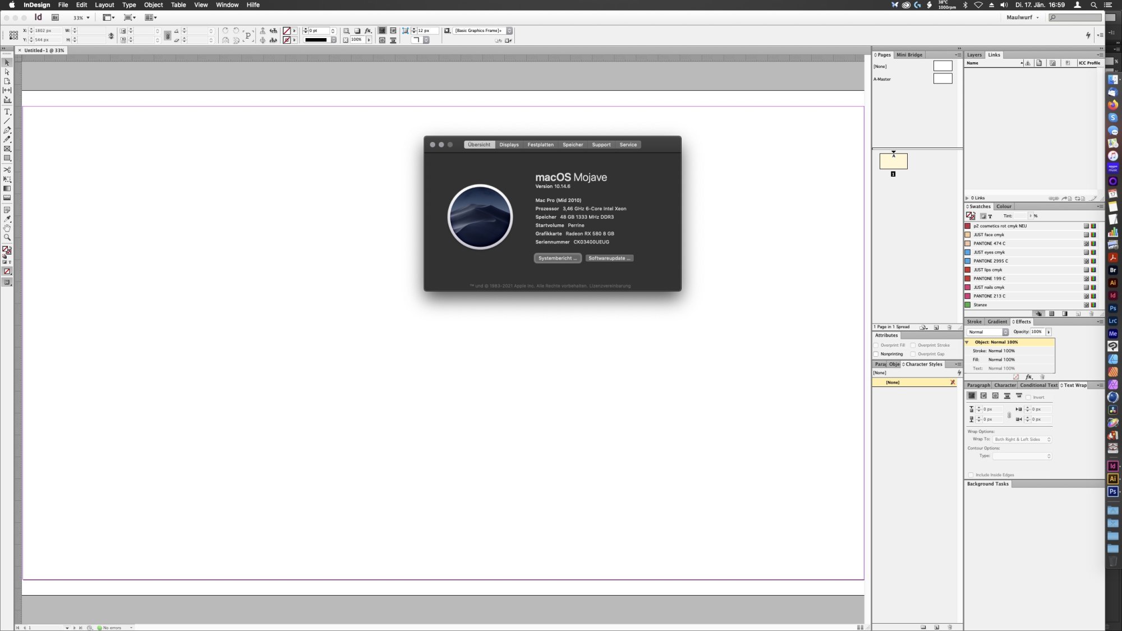Select the Line tool
The width and height of the screenshot is (1122, 631).
tap(7, 121)
